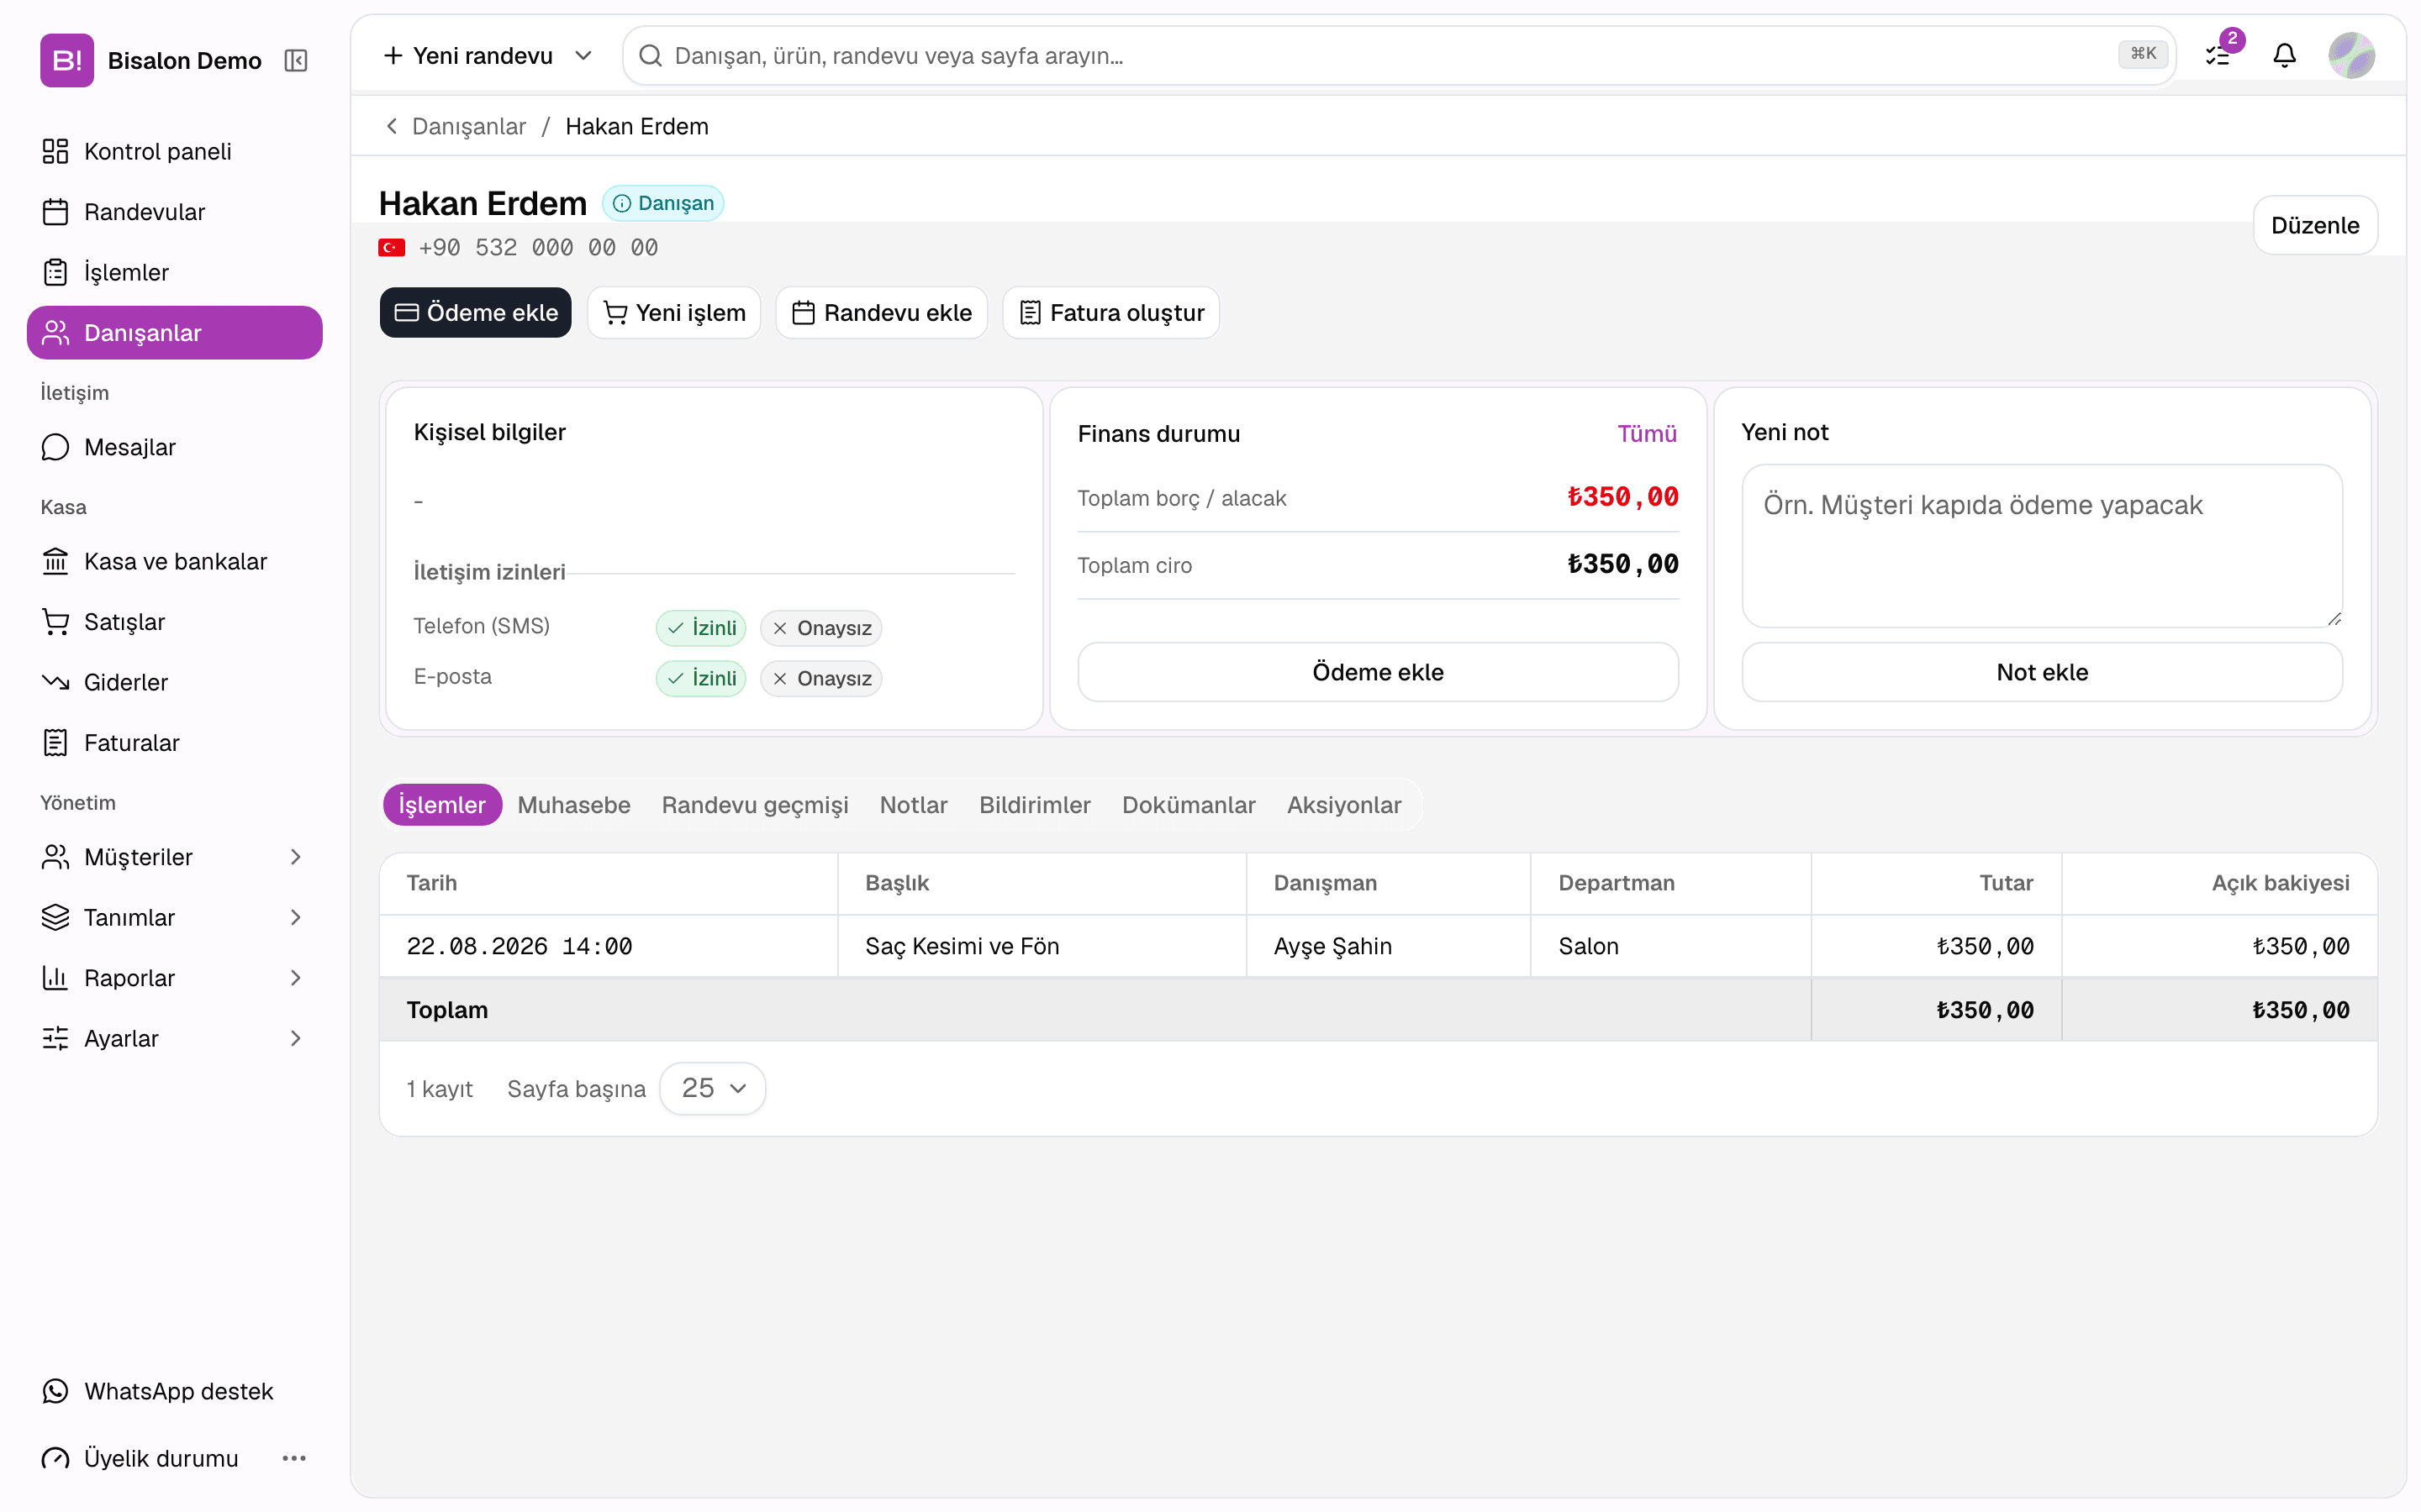Screen dimensions: 2421x1512
Task: Click the Not ekle button
Action: pyautogui.click(x=2042, y=672)
